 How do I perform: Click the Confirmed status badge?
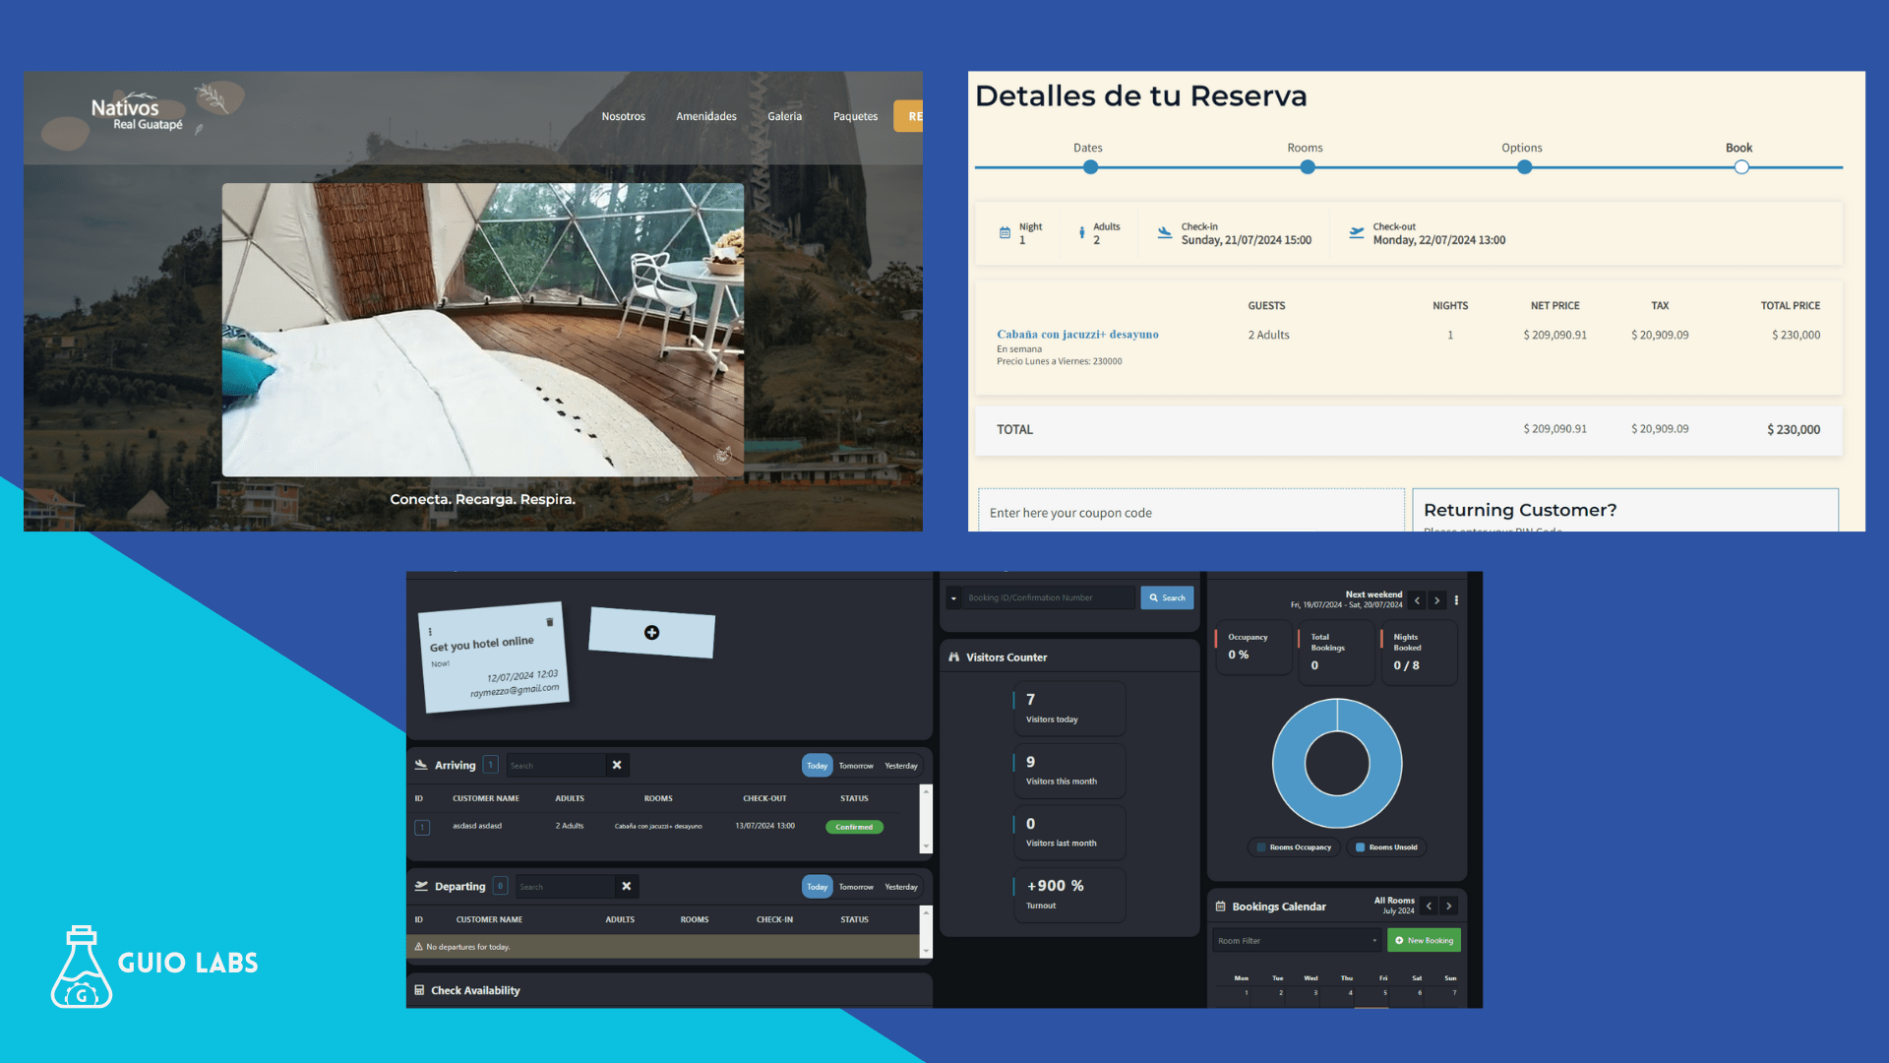click(854, 828)
